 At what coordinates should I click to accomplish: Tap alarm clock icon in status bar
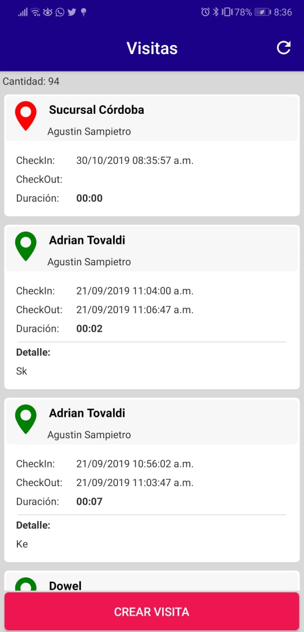[x=205, y=12]
